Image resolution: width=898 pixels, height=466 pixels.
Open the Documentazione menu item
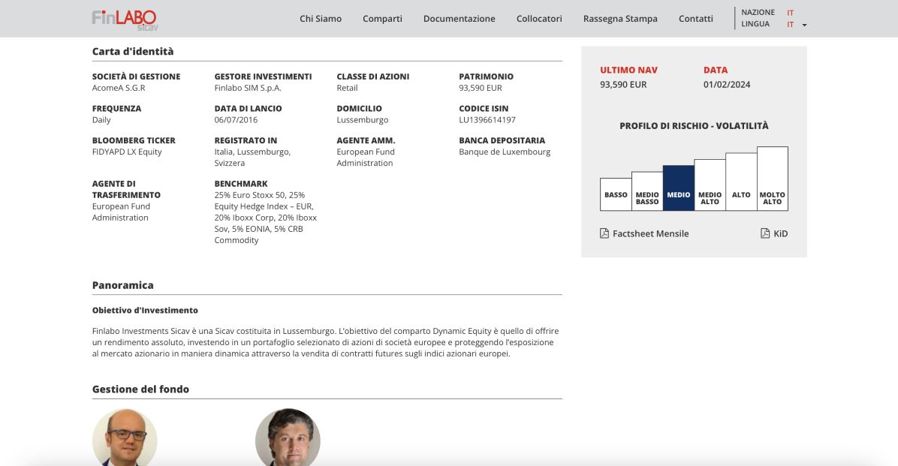tap(460, 18)
